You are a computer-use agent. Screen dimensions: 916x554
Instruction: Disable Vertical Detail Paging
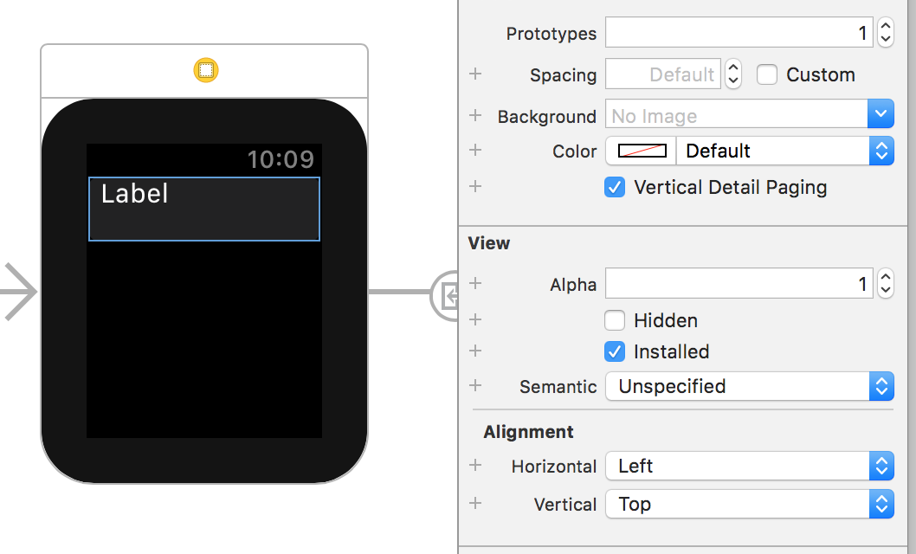coord(615,187)
